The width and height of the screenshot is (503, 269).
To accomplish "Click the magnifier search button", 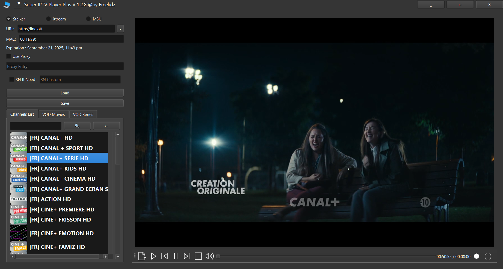I will [x=77, y=126].
